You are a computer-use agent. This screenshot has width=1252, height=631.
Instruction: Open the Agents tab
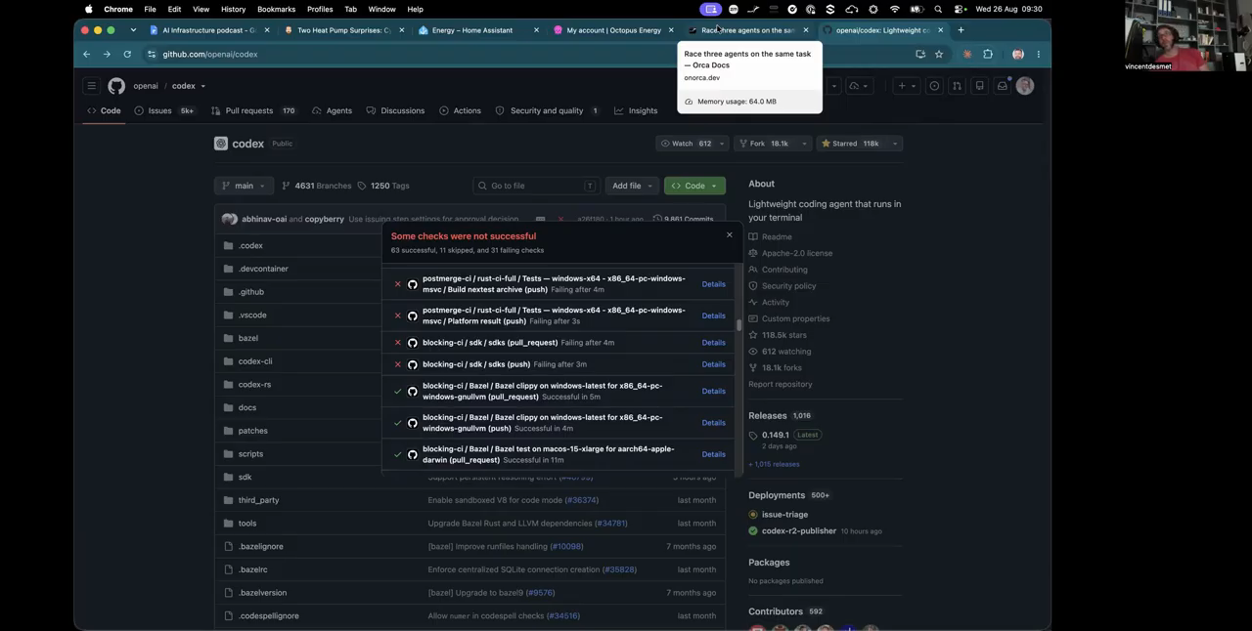point(332,110)
